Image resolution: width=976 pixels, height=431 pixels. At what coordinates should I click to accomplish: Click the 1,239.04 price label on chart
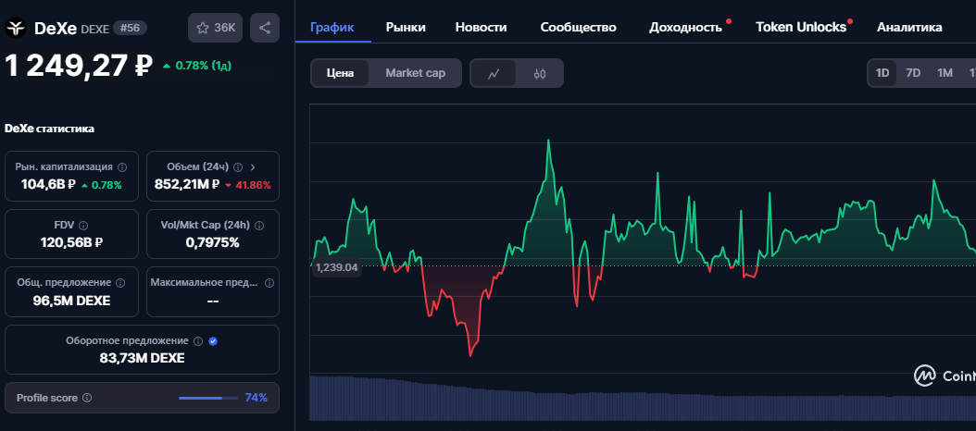click(336, 267)
